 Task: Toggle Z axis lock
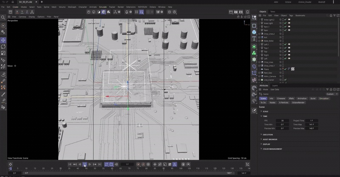[27, 12]
